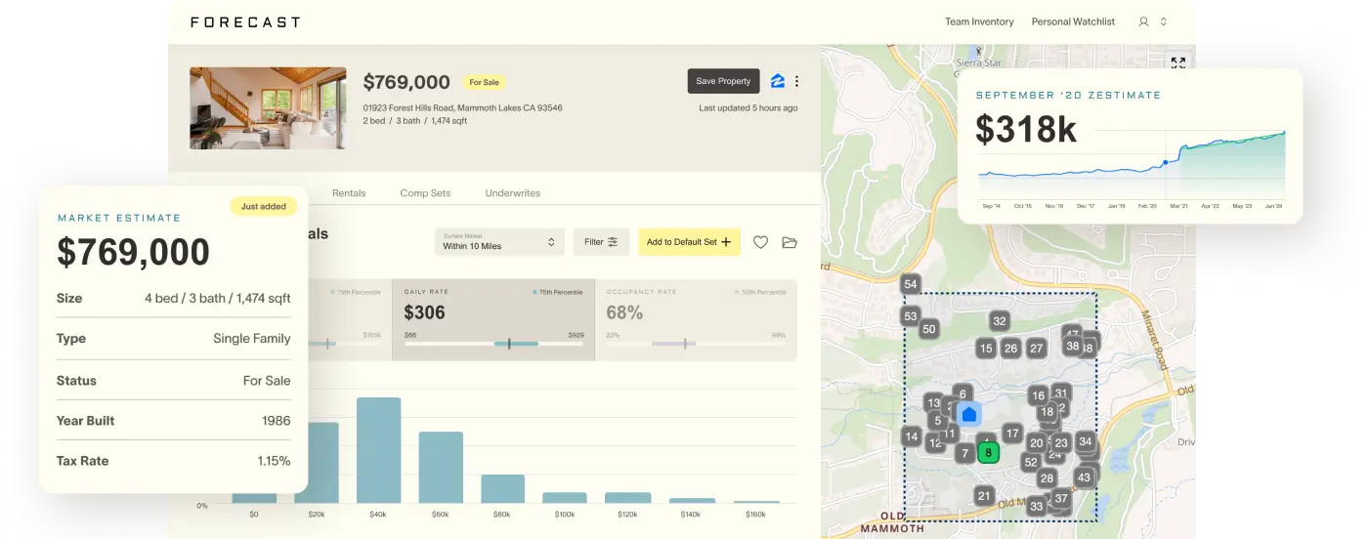Switch to the Comp Sets tab

[425, 193]
